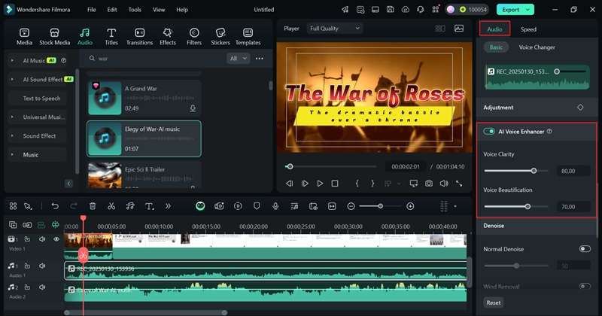Mute the Audio 1 track
Image resolution: width=602 pixels, height=316 pixels.
click(x=42, y=266)
